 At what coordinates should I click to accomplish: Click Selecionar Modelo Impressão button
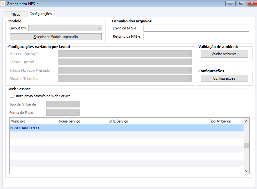pos(56,37)
